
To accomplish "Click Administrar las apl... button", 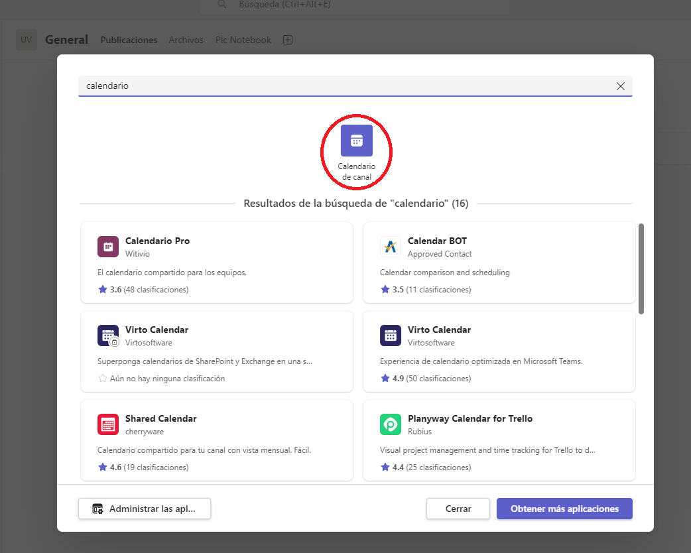I will pyautogui.click(x=145, y=509).
